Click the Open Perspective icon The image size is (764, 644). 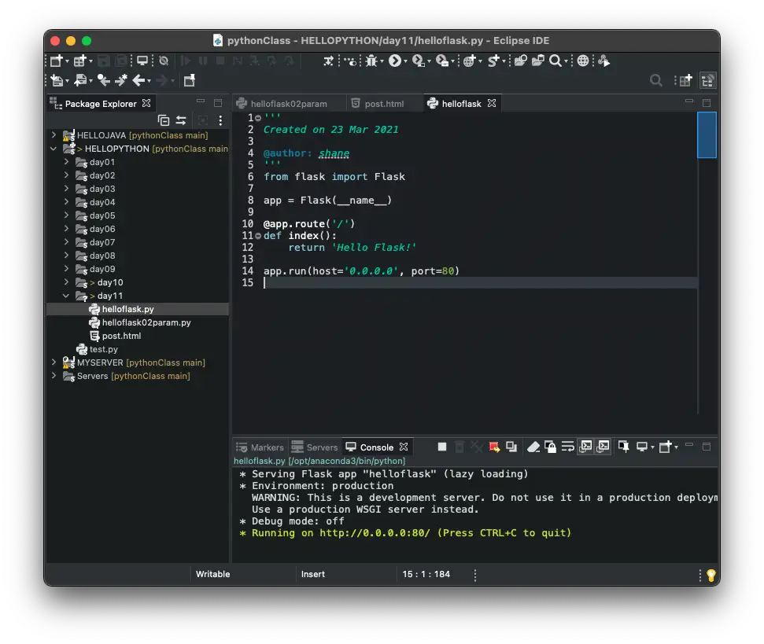[685, 80]
